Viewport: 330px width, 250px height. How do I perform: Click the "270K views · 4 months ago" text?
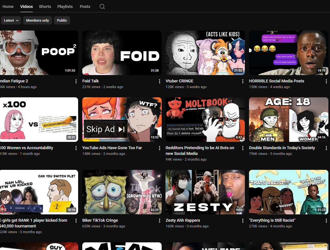[270, 226]
